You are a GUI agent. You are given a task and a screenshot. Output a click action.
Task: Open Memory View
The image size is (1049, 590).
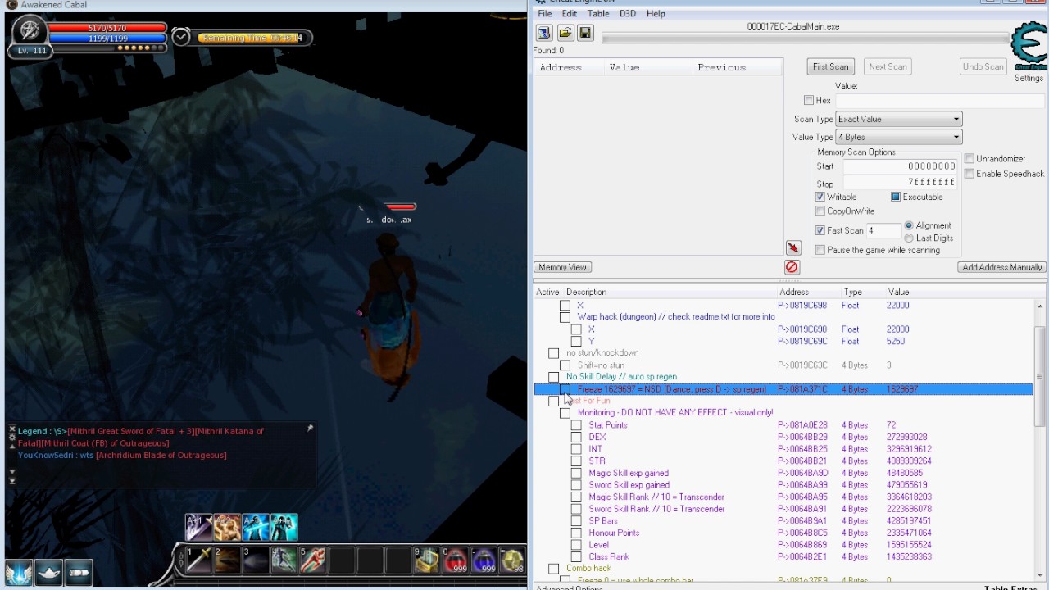pyautogui.click(x=563, y=267)
